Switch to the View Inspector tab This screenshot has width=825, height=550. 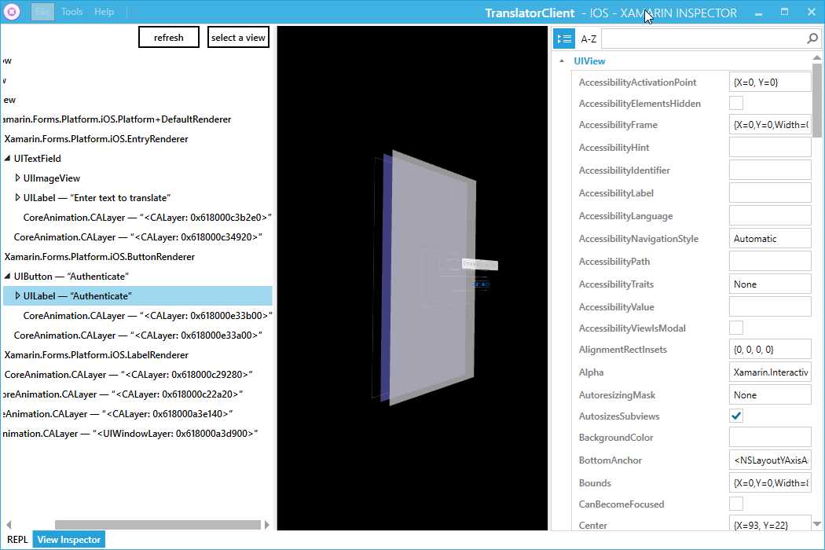point(69,540)
